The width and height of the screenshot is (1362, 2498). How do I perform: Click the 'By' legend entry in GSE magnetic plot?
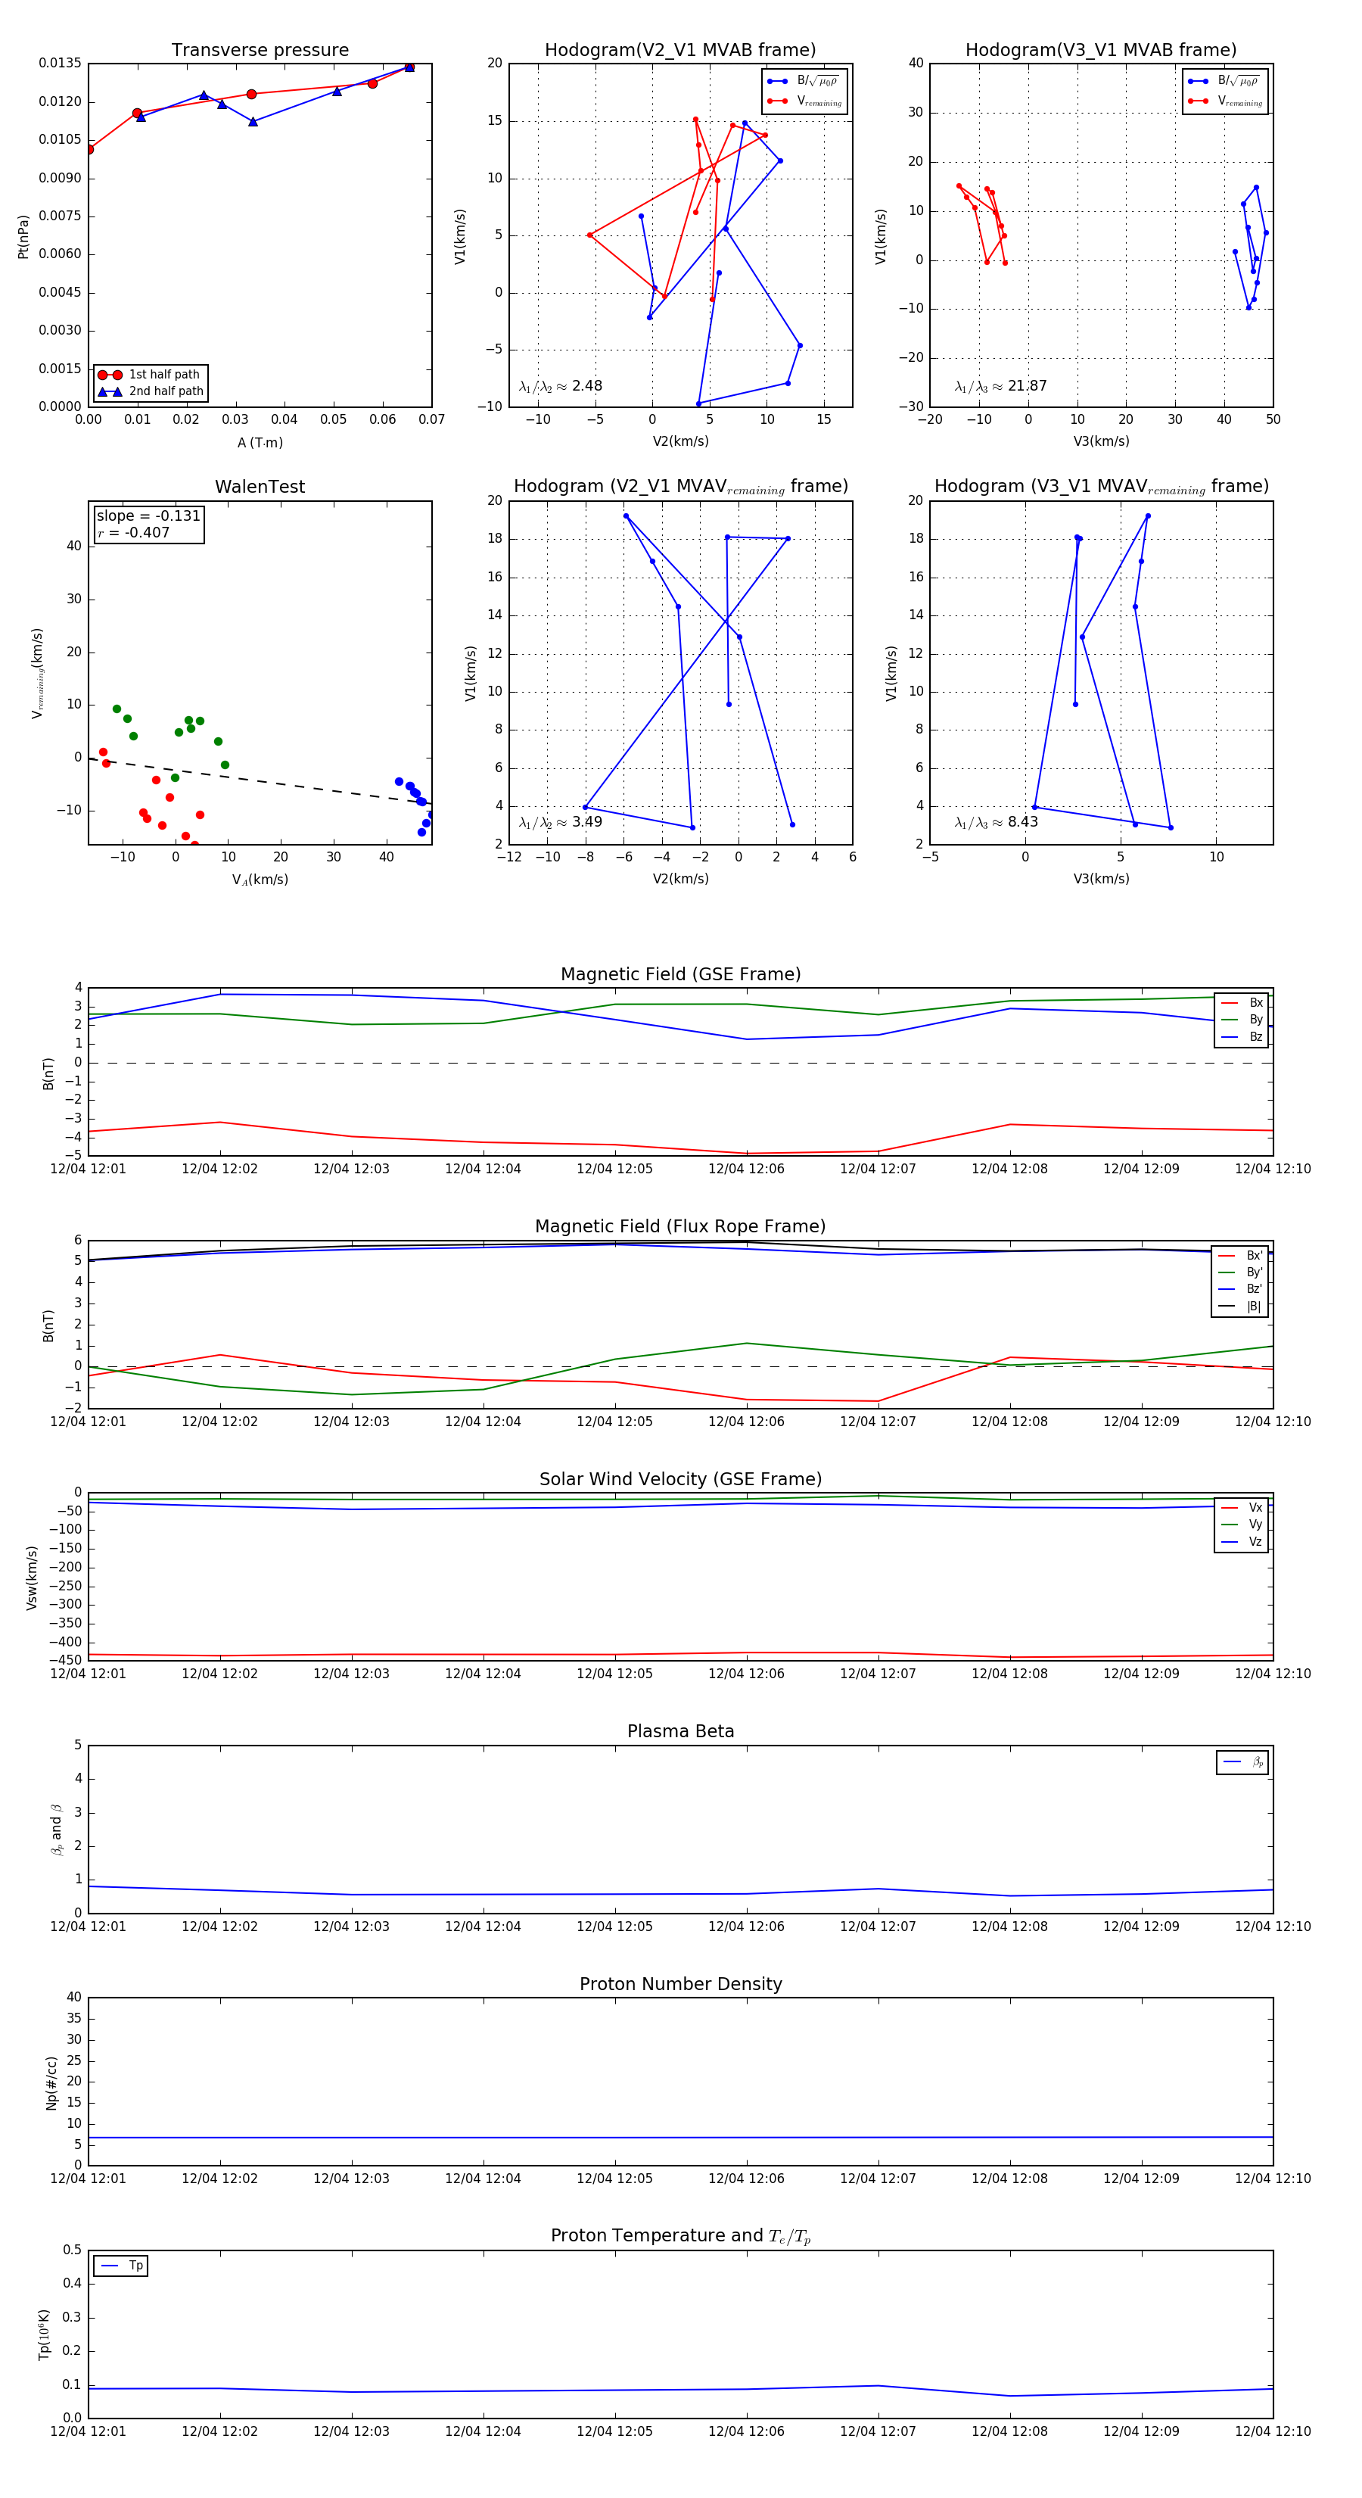pos(1242,1020)
